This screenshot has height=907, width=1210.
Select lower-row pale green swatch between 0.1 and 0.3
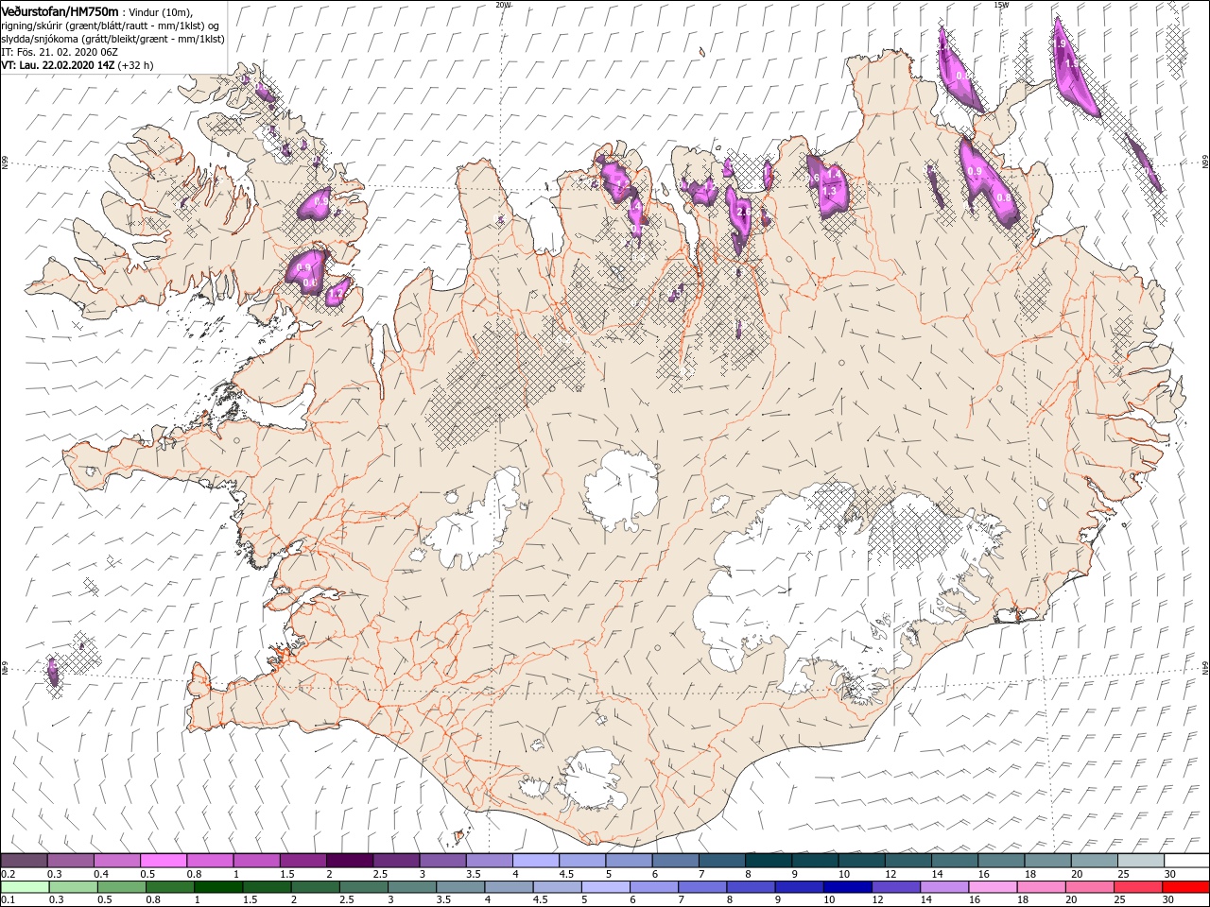[25, 886]
